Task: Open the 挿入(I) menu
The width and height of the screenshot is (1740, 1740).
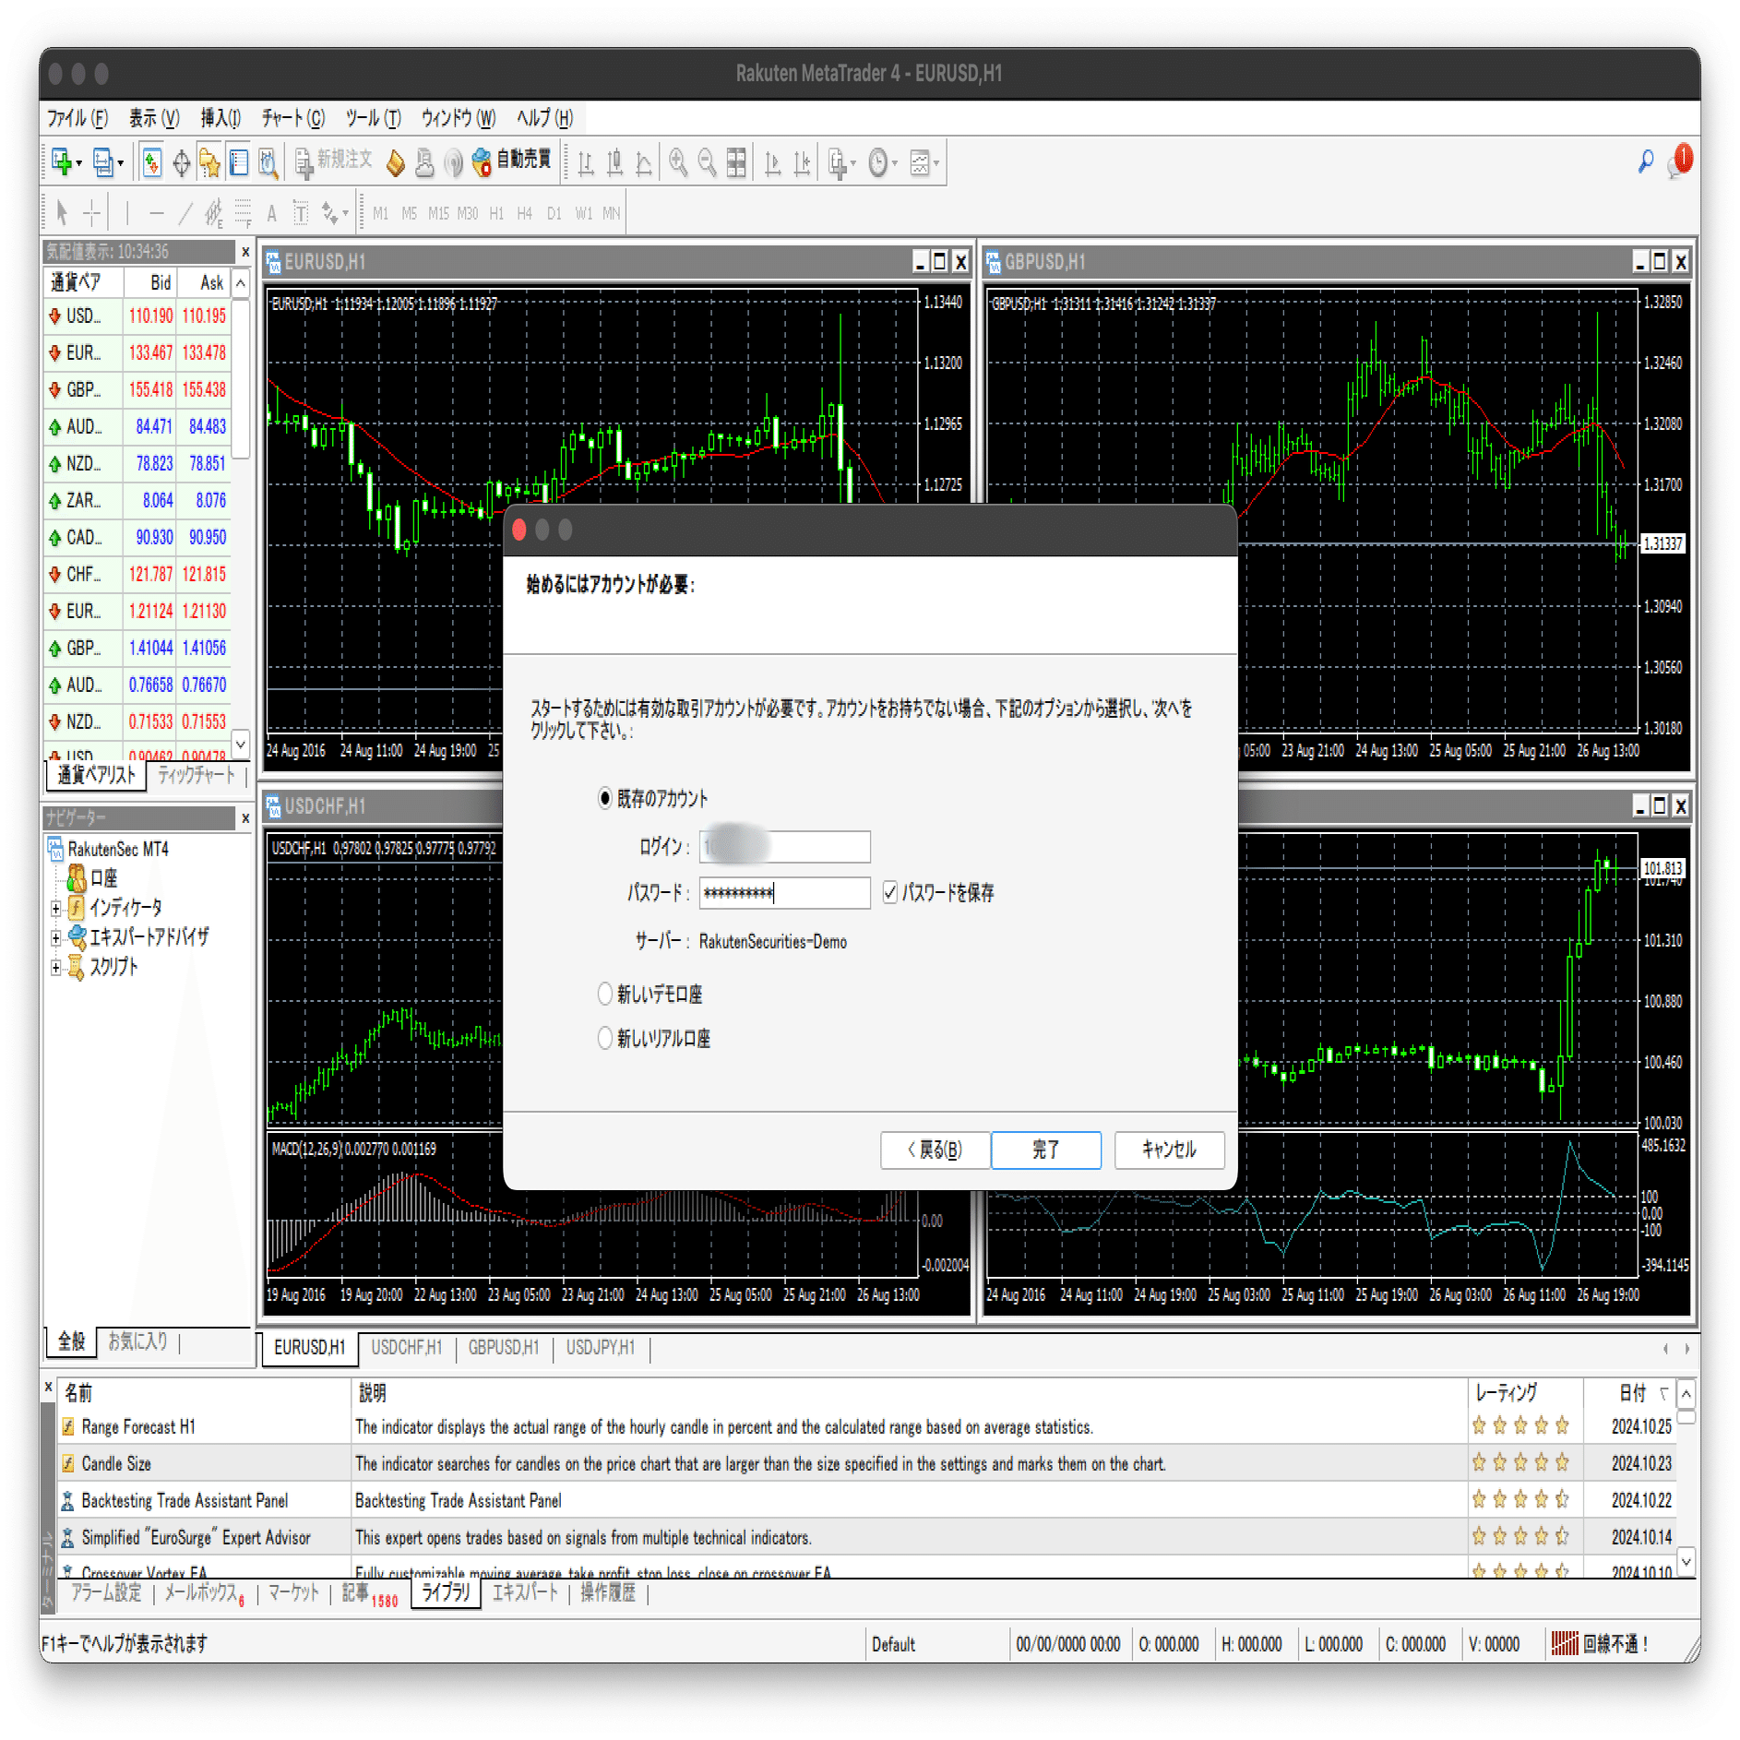Action: click(x=220, y=118)
